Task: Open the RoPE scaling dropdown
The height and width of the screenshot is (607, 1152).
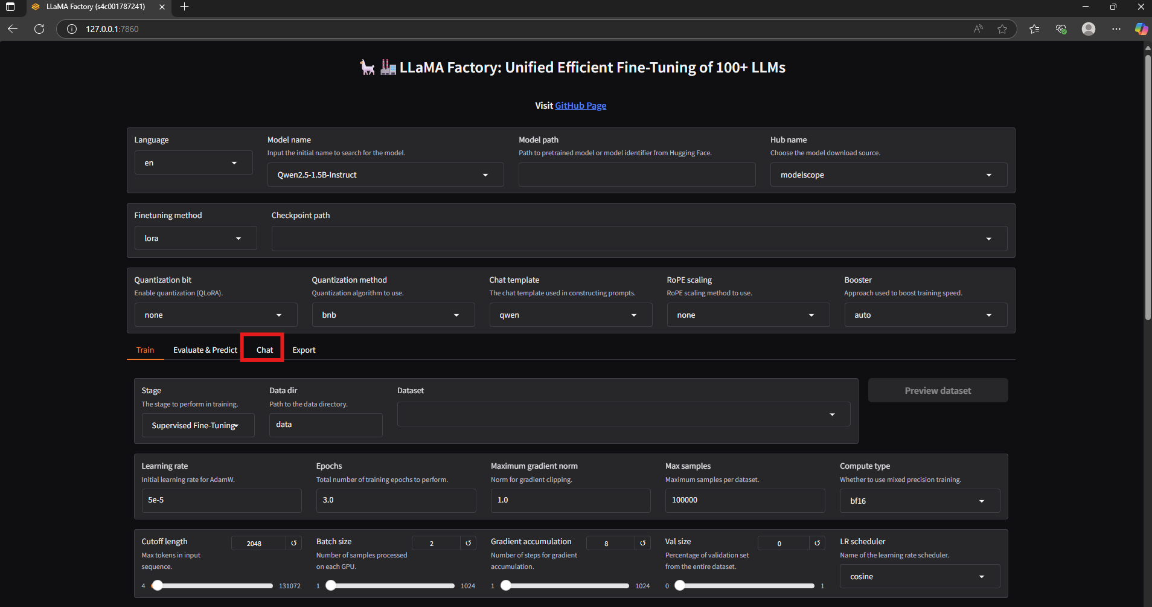Action: click(748, 315)
